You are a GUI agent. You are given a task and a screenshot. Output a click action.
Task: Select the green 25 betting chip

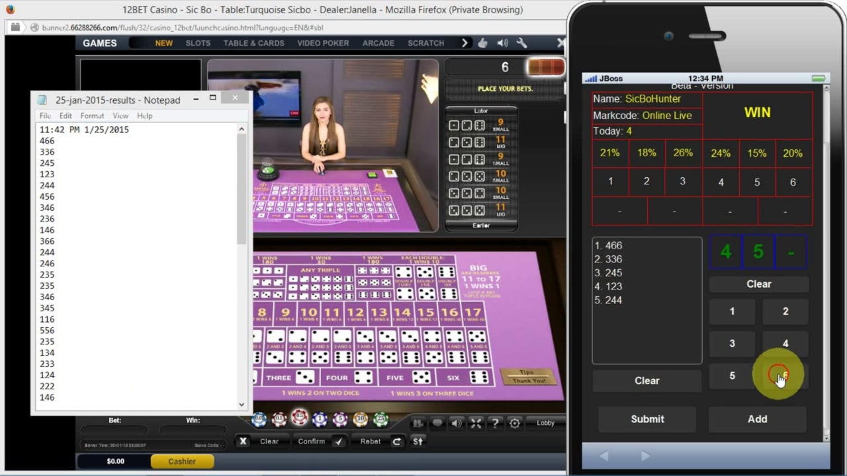coord(380,419)
